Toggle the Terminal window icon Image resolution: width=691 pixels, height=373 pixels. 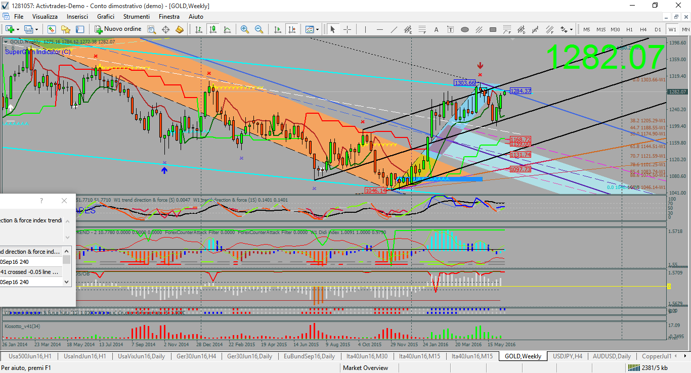pos(79,29)
